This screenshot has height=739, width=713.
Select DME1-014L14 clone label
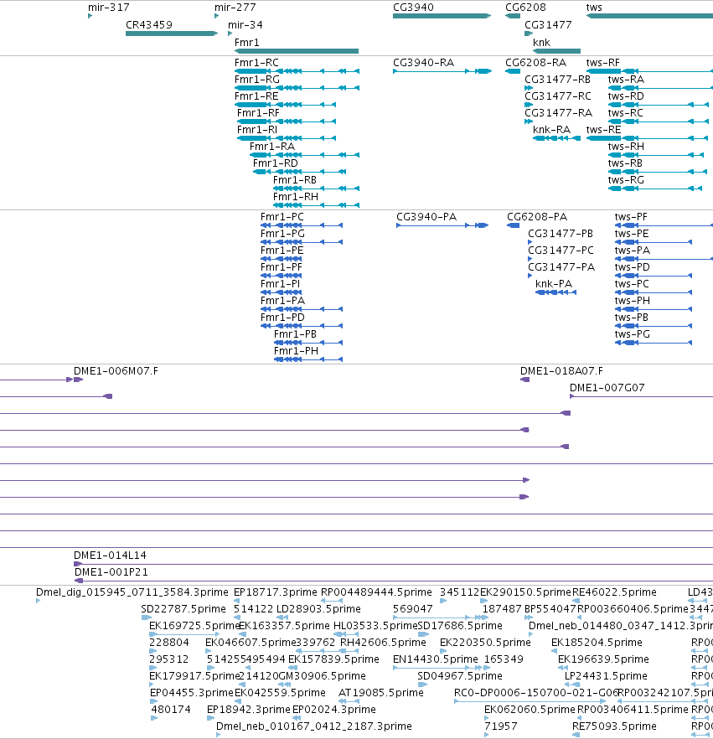click(x=111, y=556)
